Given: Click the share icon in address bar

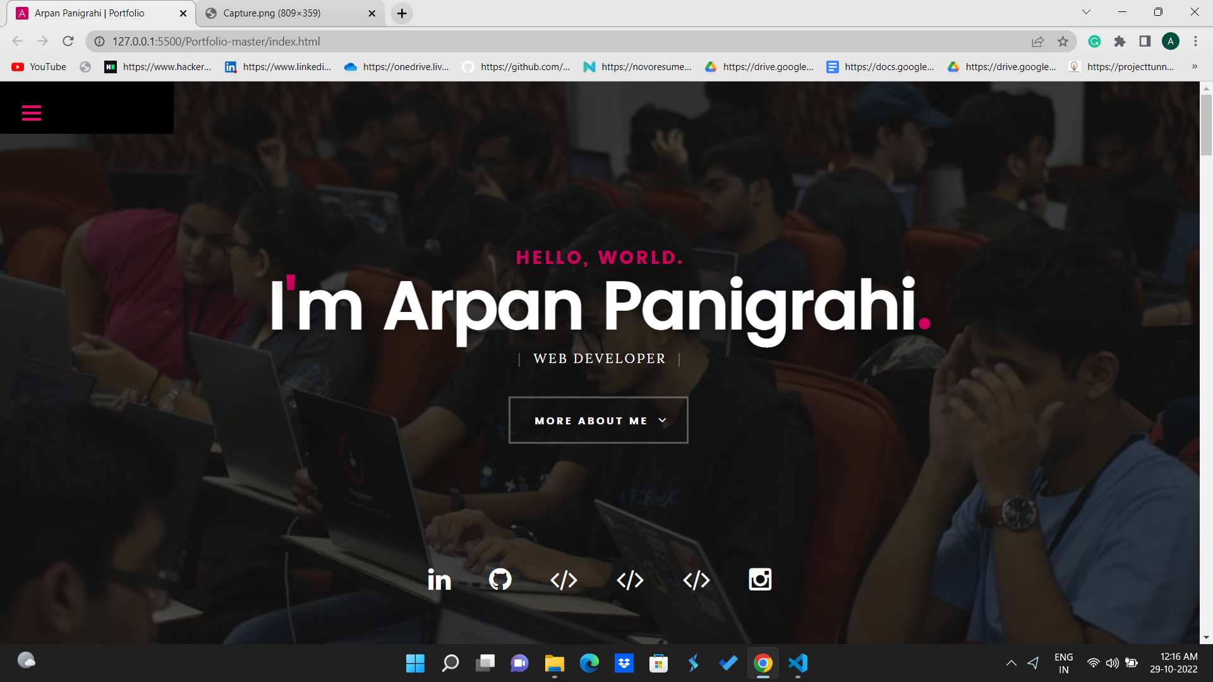Looking at the screenshot, I should tap(1037, 42).
